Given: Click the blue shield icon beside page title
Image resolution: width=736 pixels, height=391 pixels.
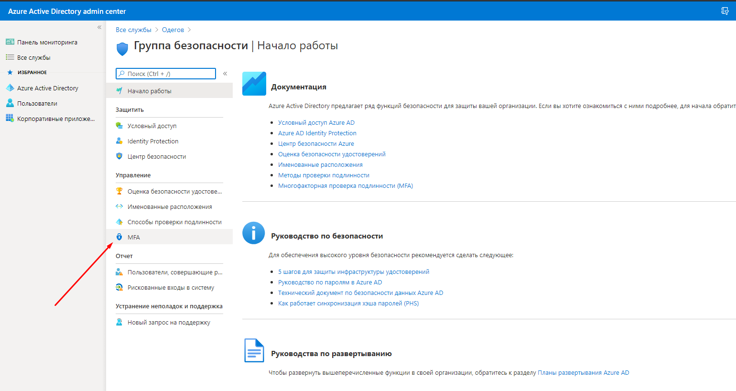Looking at the screenshot, I should tap(122, 49).
